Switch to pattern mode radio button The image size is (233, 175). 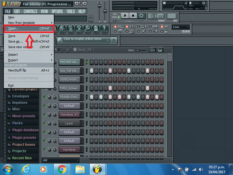point(118,14)
